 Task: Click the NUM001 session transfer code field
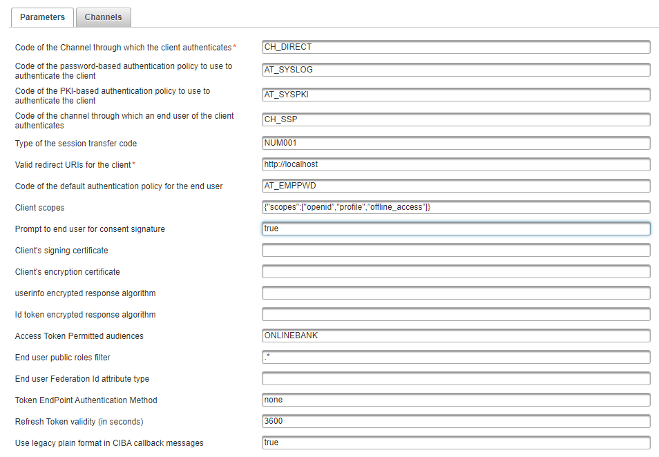(x=455, y=143)
